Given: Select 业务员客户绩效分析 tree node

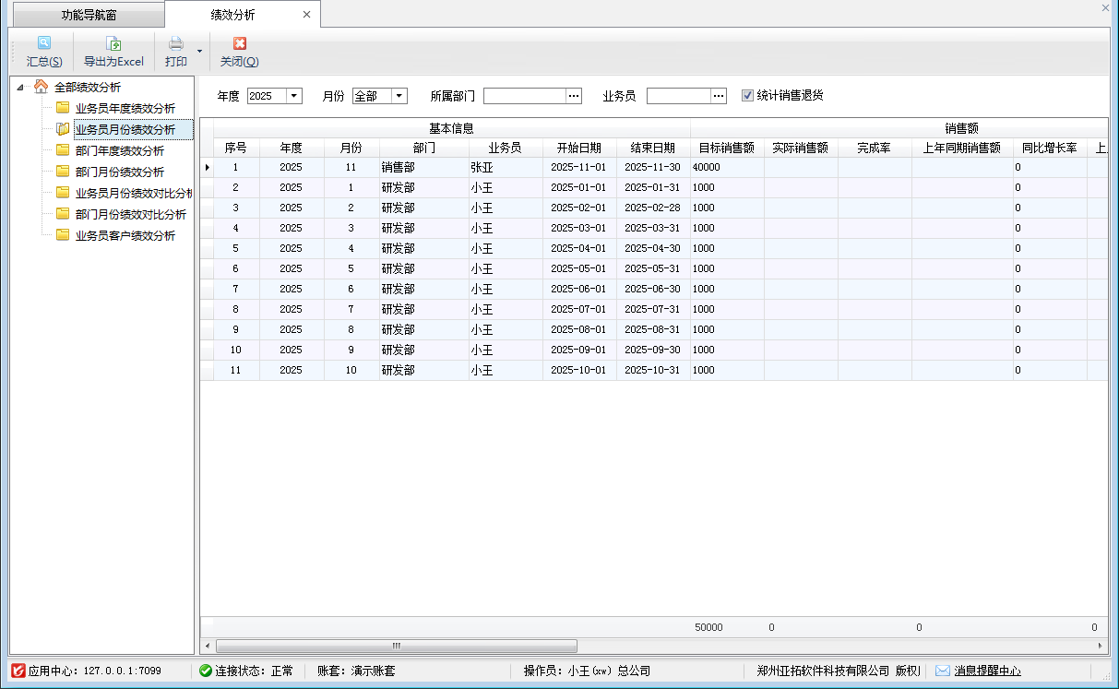Looking at the screenshot, I should [125, 235].
